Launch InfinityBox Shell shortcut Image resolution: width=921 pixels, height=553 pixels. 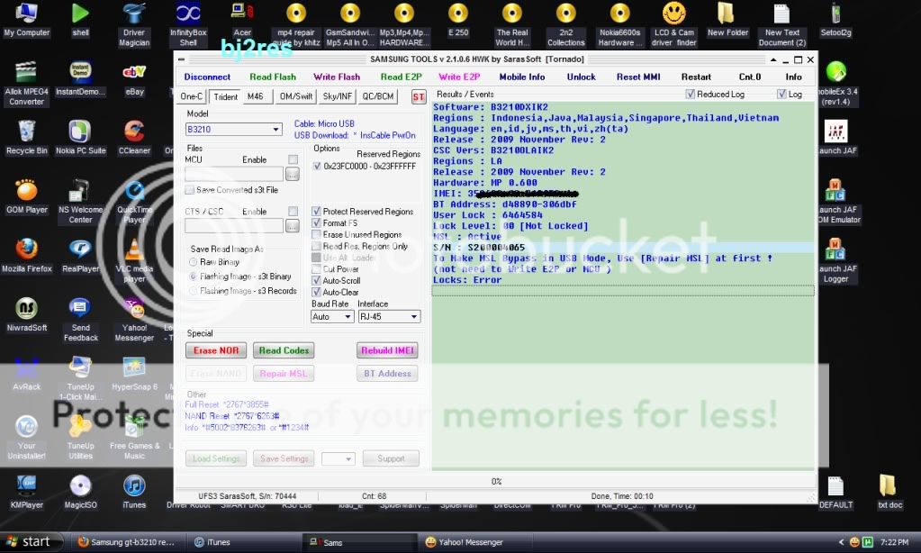pyautogui.click(x=188, y=24)
